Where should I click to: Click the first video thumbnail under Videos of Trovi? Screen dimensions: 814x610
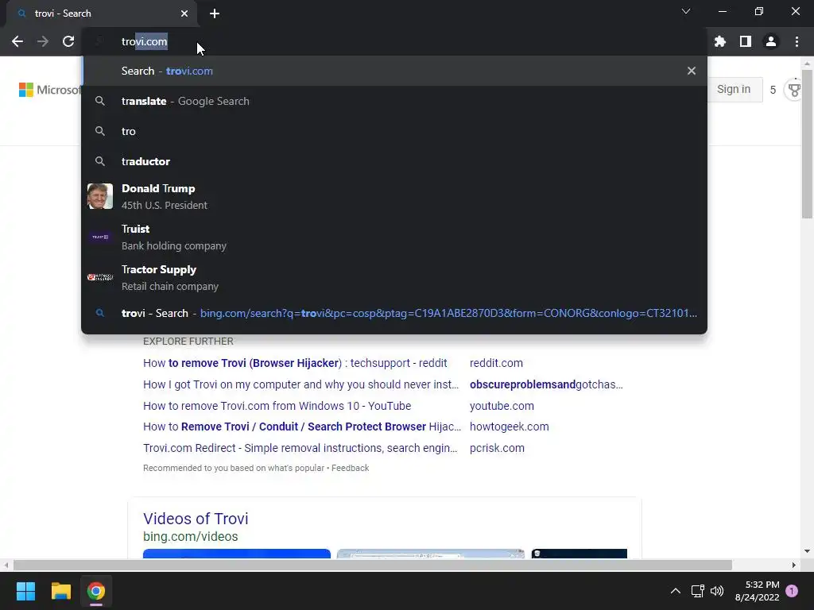(x=237, y=554)
